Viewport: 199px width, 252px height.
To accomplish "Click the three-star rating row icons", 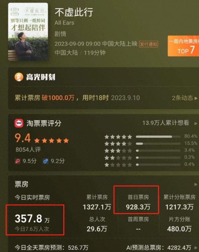I will 118,151.
